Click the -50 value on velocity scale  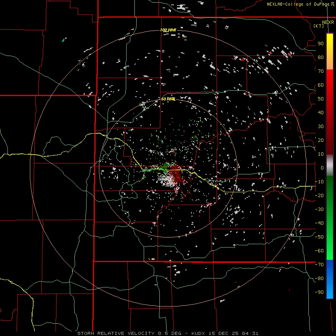pos(319,237)
